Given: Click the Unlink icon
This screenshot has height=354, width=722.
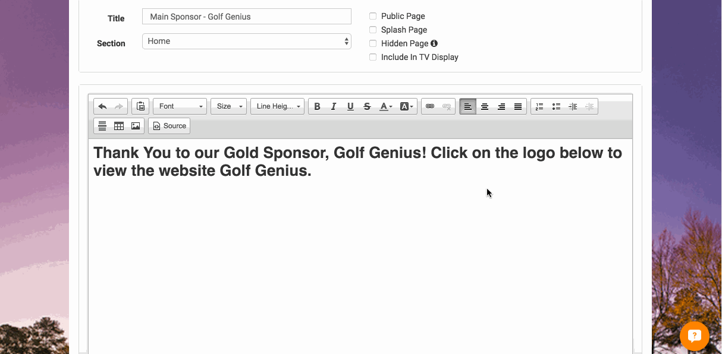Looking at the screenshot, I should point(447,106).
